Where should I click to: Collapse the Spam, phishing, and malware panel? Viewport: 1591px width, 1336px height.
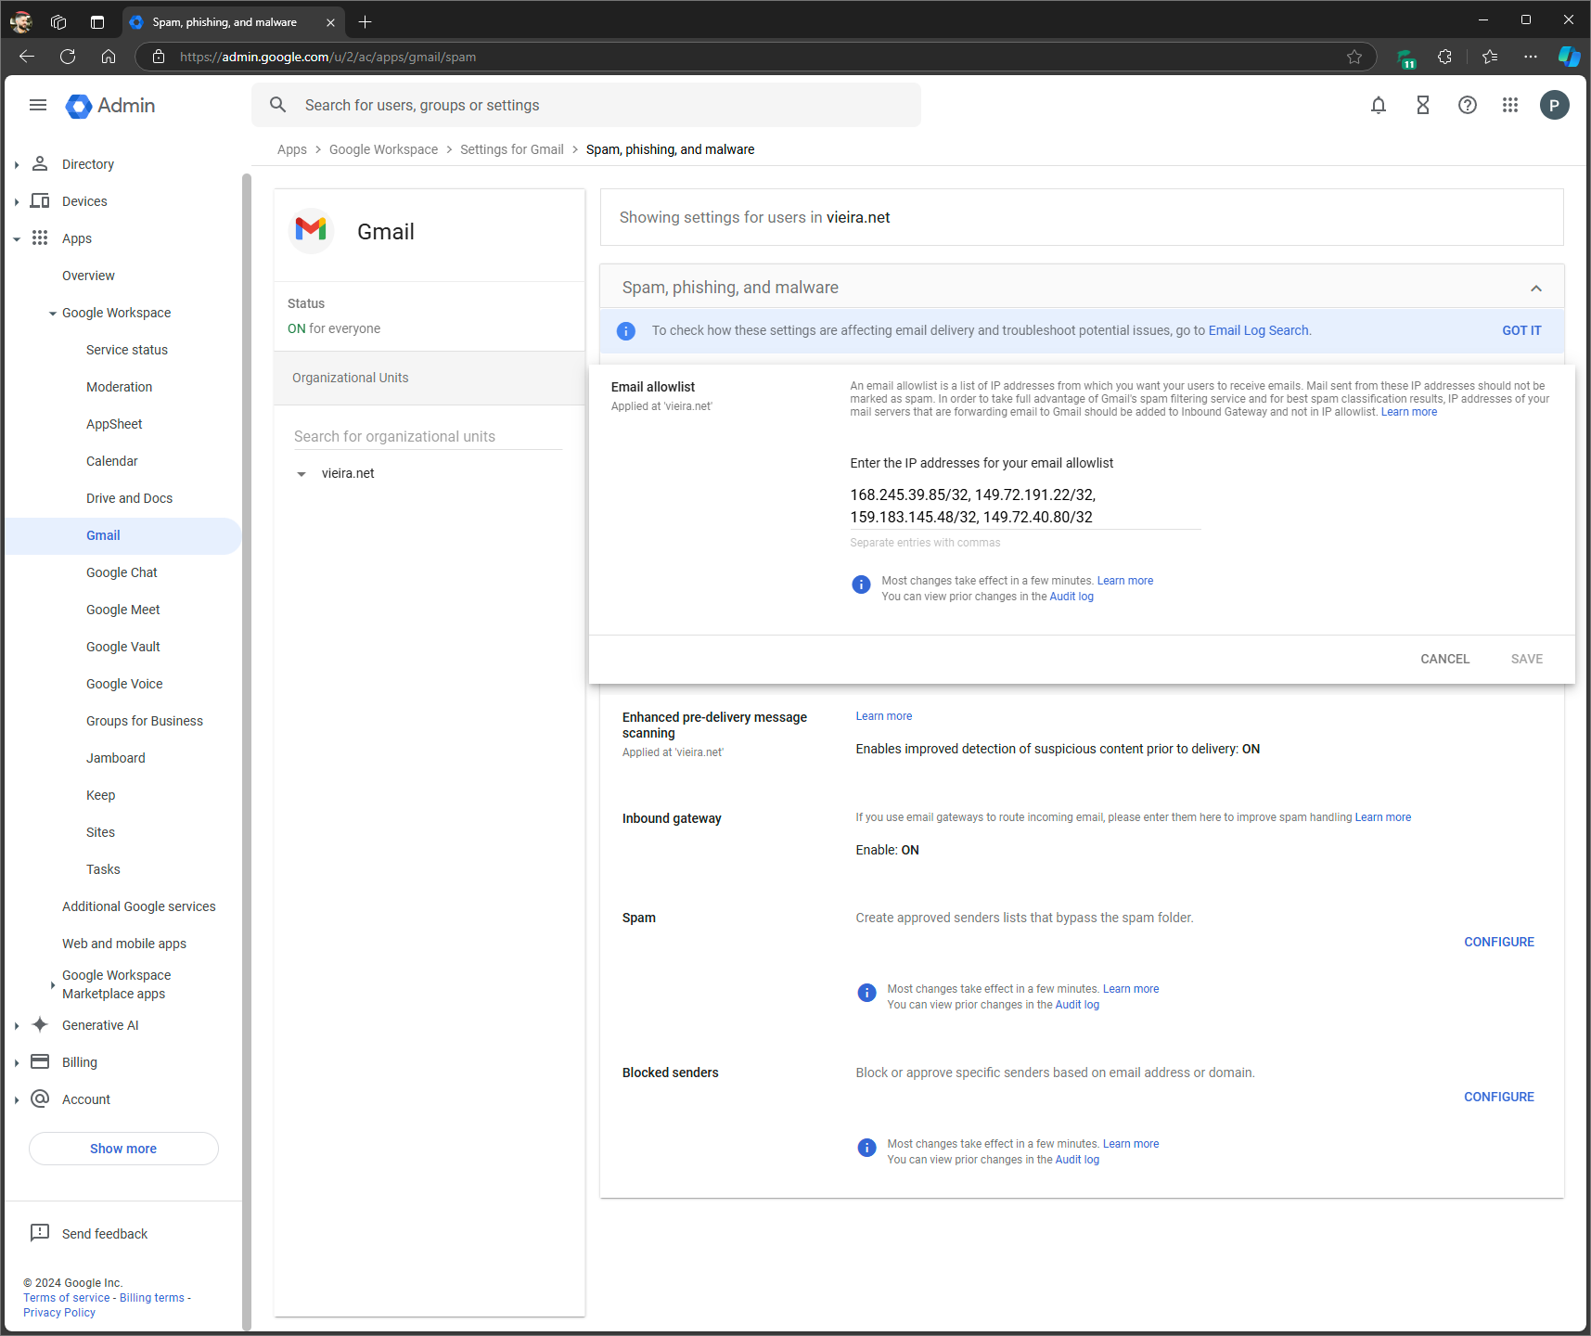pos(1536,289)
